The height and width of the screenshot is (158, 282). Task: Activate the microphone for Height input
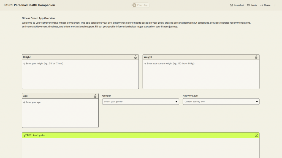coord(135,57)
